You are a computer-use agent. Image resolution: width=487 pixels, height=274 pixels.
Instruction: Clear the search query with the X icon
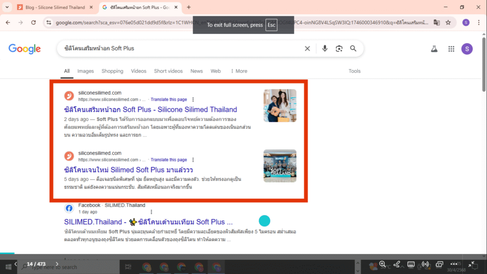tap(307, 48)
